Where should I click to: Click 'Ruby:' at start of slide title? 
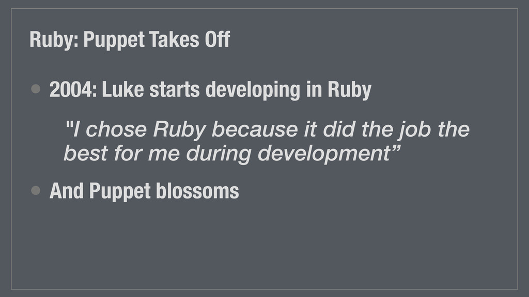pos(54,40)
